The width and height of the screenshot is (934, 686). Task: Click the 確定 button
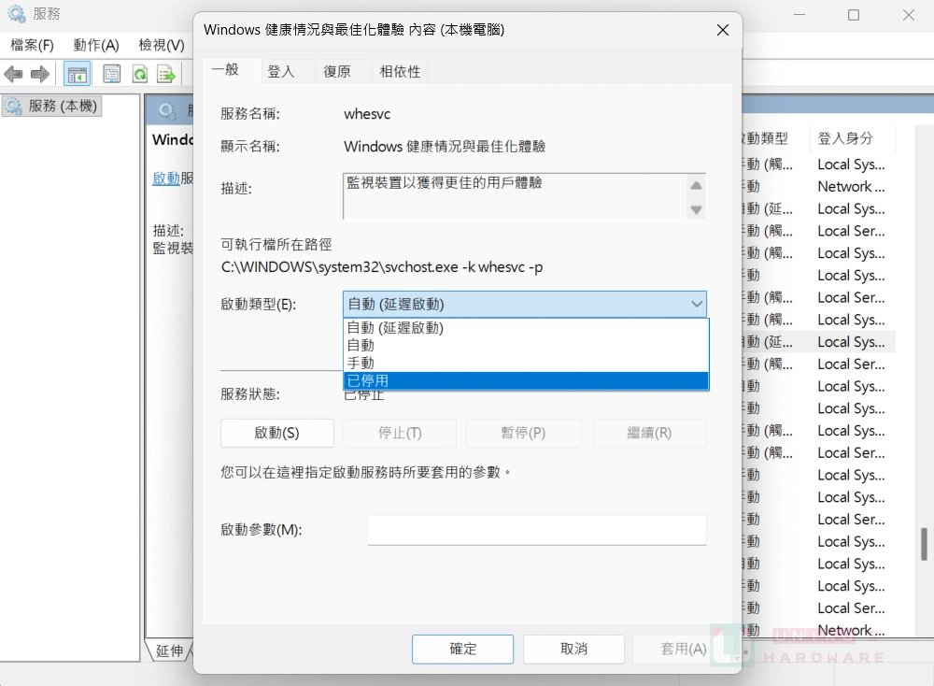(463, 649)
